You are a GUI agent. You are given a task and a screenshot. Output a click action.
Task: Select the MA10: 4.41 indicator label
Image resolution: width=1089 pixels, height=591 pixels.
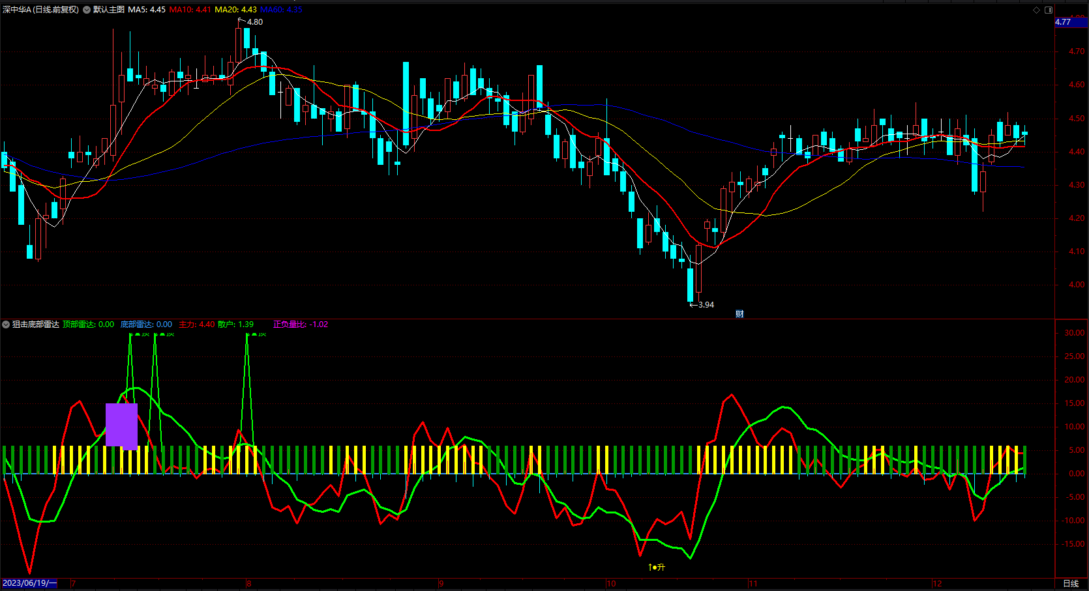pyautogui.click(x=190, y=10)
